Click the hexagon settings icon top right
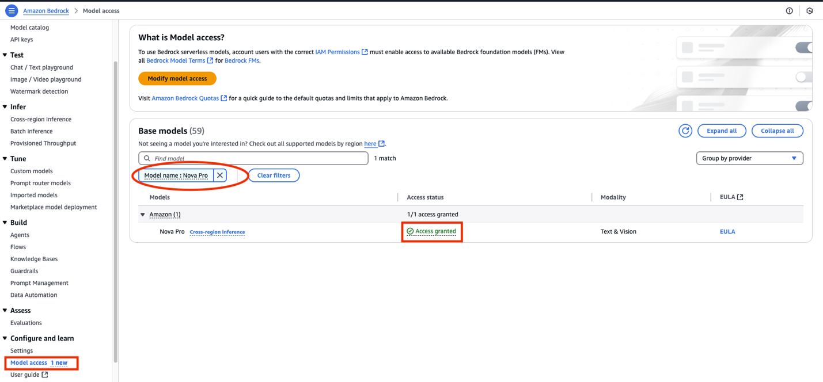 pyautogui.click(x=809, y=11)
